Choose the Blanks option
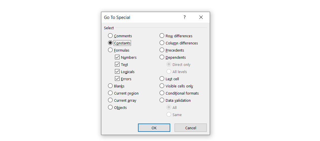 (x=110, y=86)
